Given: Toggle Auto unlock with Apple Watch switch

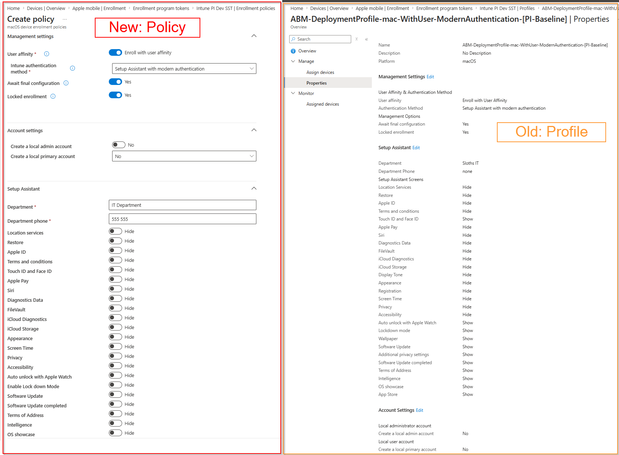Looking at the screenshot, I should (115, 375).
